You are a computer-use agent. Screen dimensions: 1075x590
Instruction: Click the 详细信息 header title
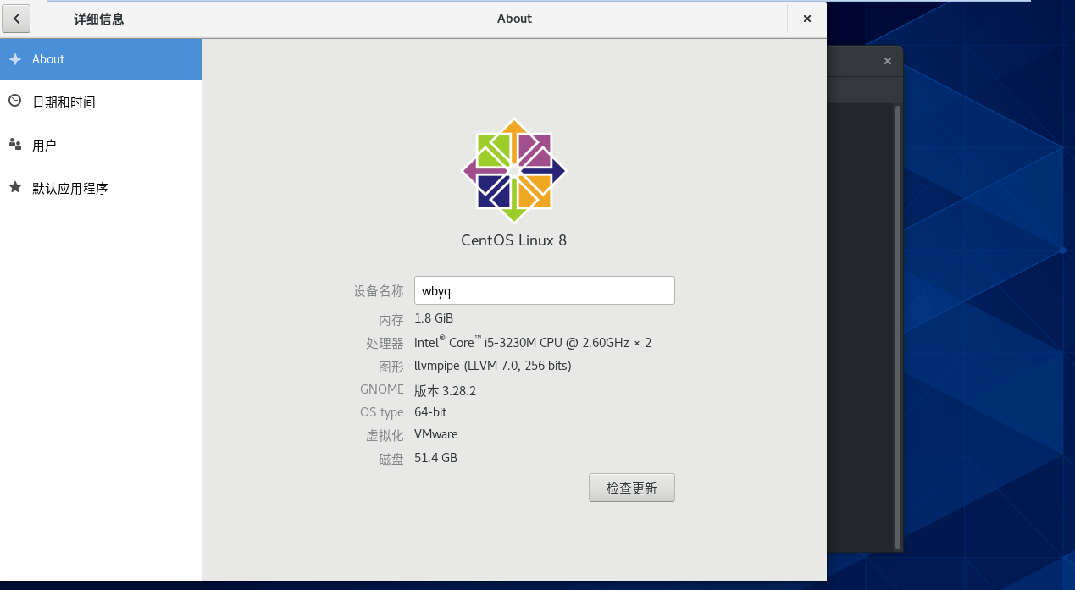[99, 19]
